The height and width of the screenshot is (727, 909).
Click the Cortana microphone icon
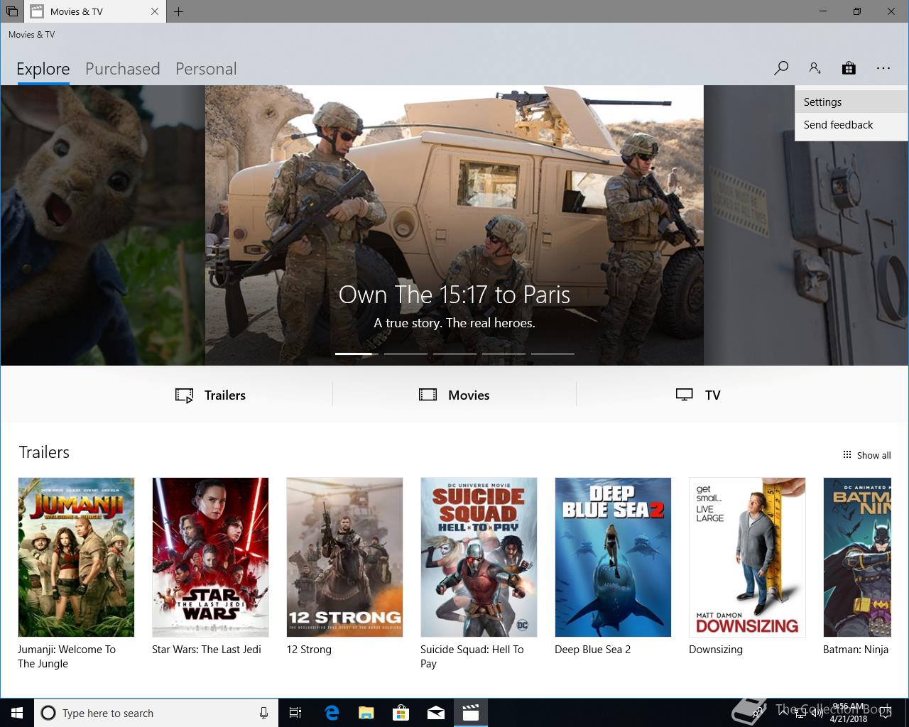(263, 713)
